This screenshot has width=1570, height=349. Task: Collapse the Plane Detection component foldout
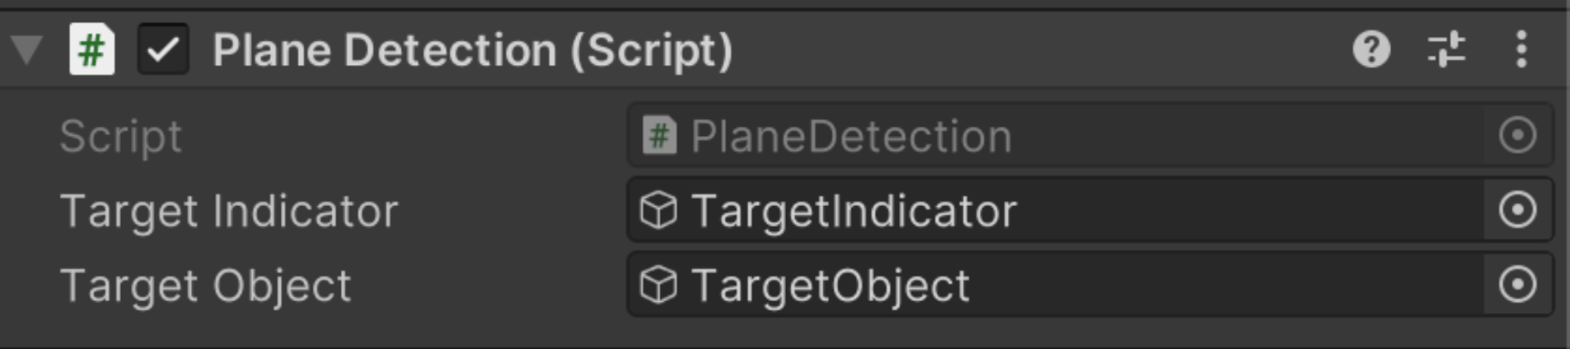27,50
